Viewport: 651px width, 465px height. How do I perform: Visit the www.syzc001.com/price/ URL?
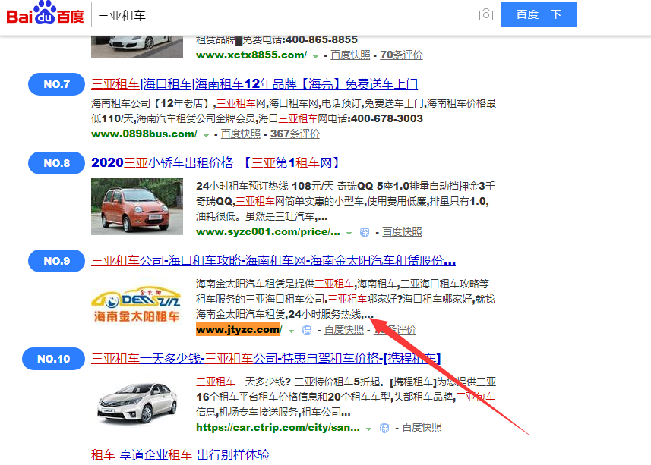(268, 231)
